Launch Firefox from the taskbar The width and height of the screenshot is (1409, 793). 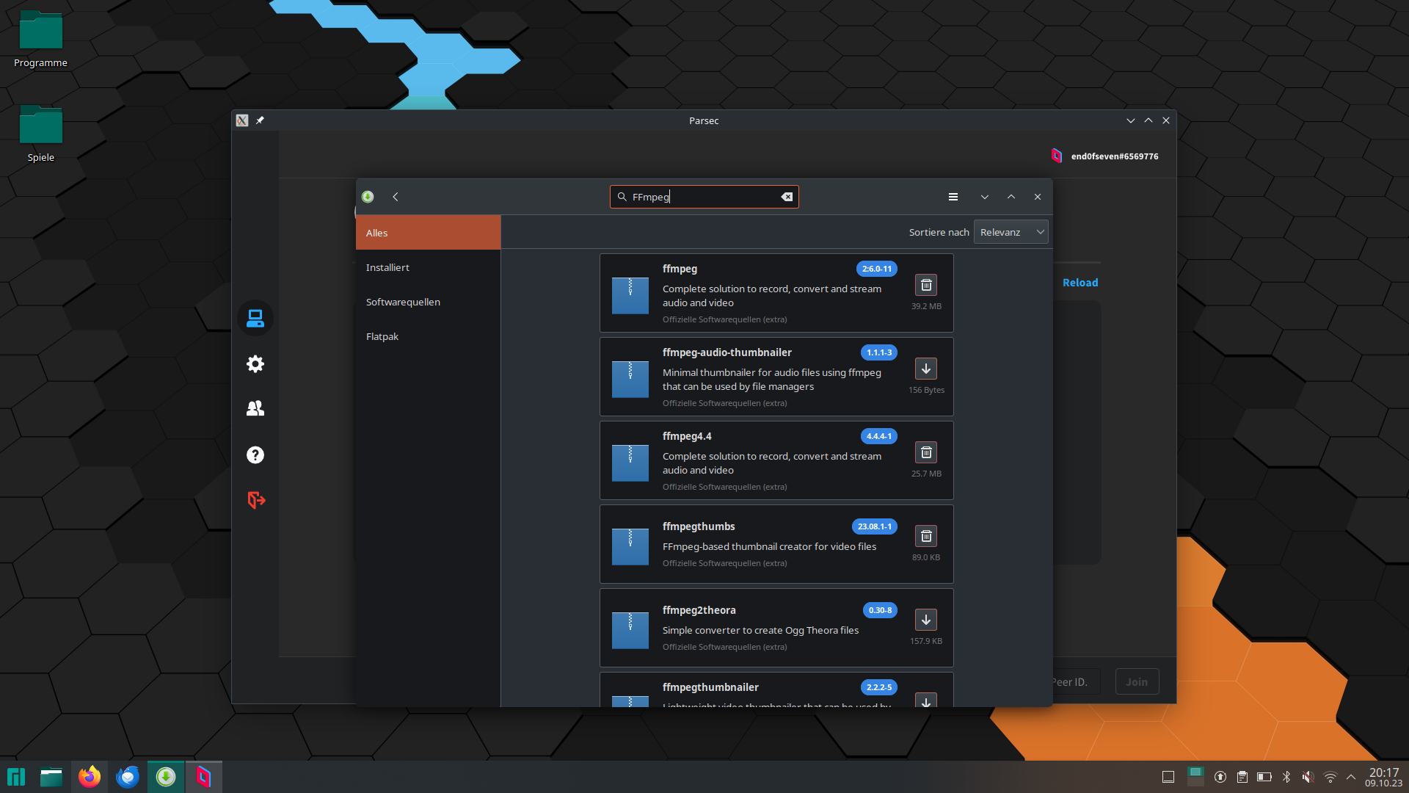(90, 777)
